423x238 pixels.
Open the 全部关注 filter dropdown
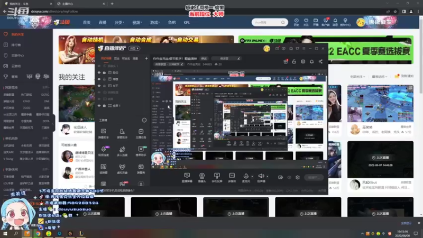pyautogui.click(x=357, y=77)
